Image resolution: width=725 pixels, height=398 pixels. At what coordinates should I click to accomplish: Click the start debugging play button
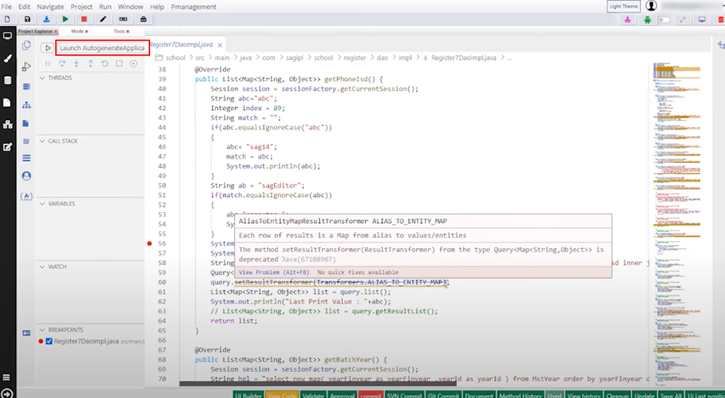(x=47, y=48)
